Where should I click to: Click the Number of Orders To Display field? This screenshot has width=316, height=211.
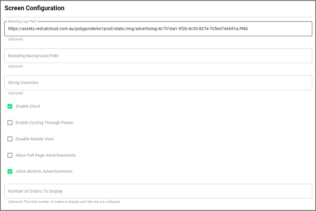(158, 191)
